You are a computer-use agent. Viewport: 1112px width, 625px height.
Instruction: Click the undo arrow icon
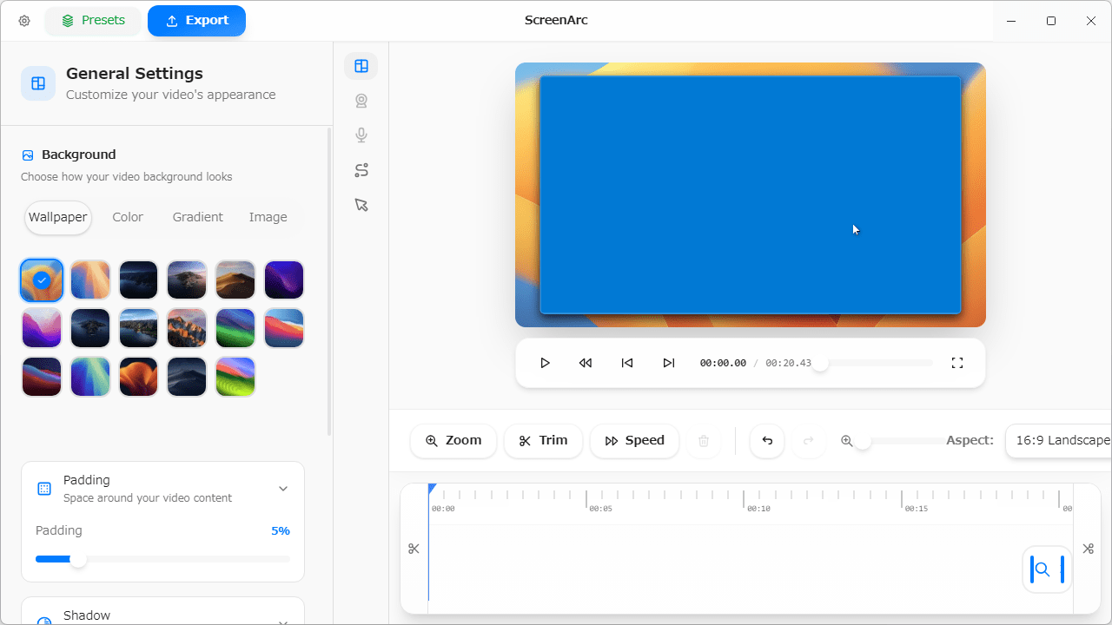(767, 441)
